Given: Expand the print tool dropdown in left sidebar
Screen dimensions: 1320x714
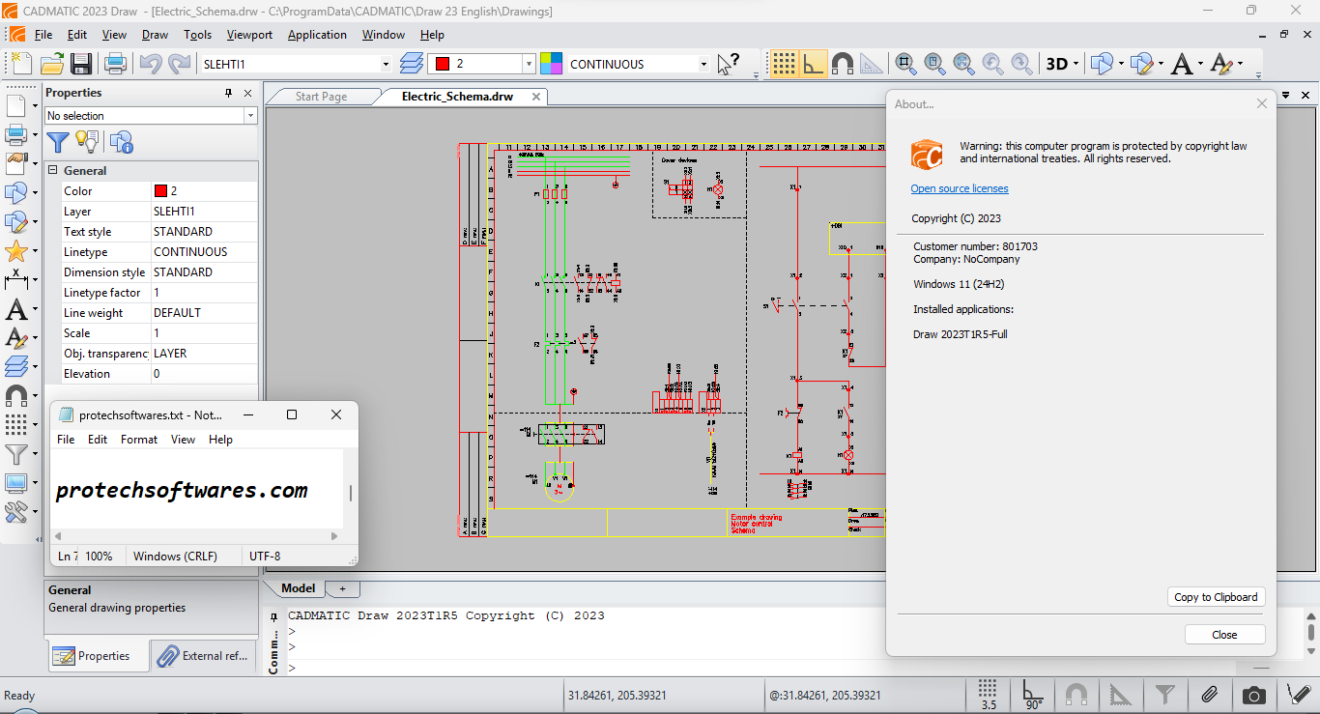Looking at the screenshot, I should (x=35, y=134).
